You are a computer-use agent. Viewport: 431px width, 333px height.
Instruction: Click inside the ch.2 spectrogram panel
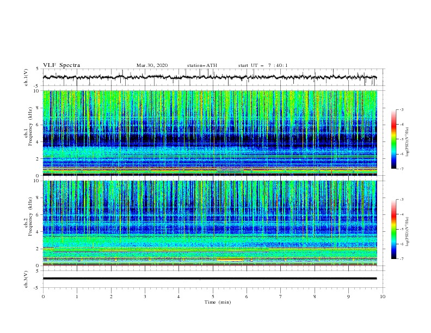point(210,223)
